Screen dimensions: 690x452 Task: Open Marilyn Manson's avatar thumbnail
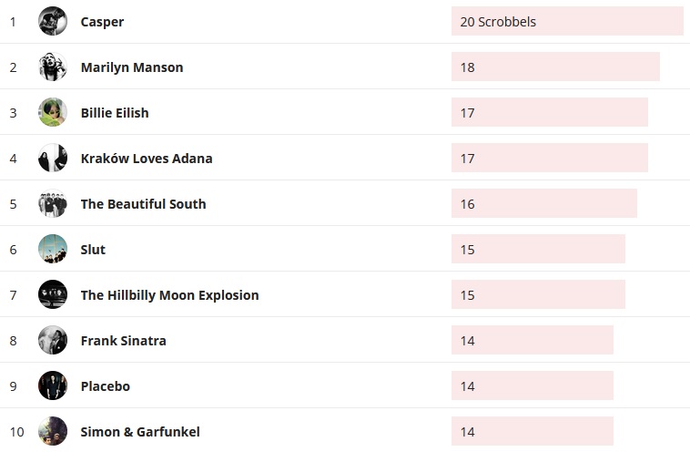coord(53,67)
